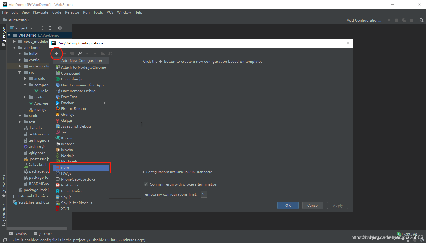Click the Cancel button
This screenshot has width=426, height=243.
coord(313,205)
